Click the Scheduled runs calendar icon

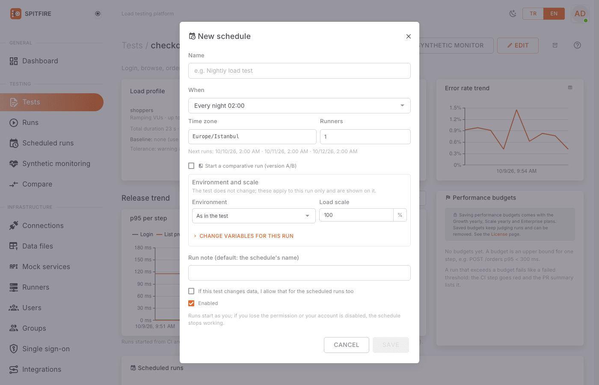[14, 143]
